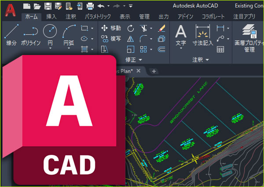Click Save to Web & Mobile icon
Viewport: 264px width, 187px height.
click(80, 6)
